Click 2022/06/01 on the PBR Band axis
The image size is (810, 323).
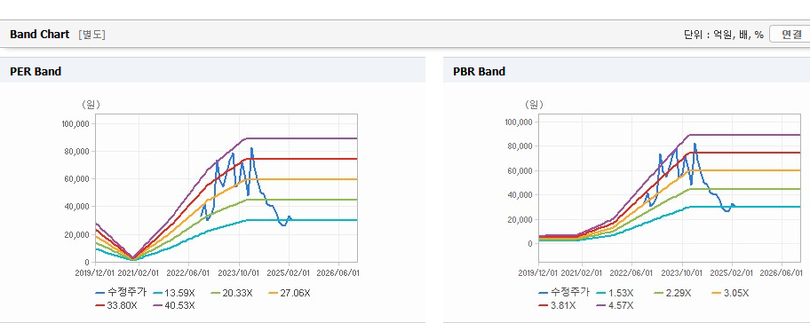pyautogui.click(x=631, y=272)
